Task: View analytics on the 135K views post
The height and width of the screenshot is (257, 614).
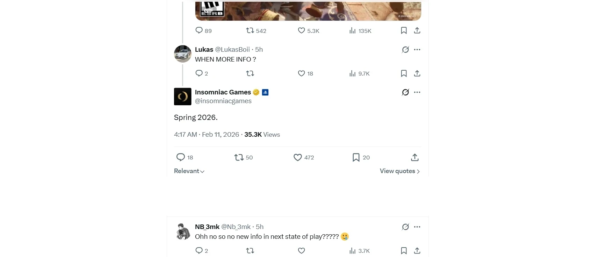Action: [360, 31]
